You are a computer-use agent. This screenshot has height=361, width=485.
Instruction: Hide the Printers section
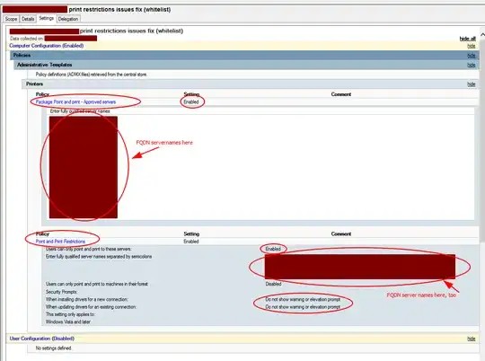472,84
